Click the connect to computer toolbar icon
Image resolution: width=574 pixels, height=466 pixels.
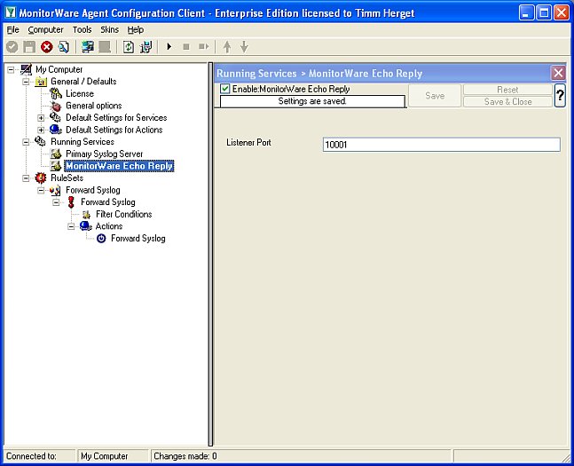click(88, 47)
